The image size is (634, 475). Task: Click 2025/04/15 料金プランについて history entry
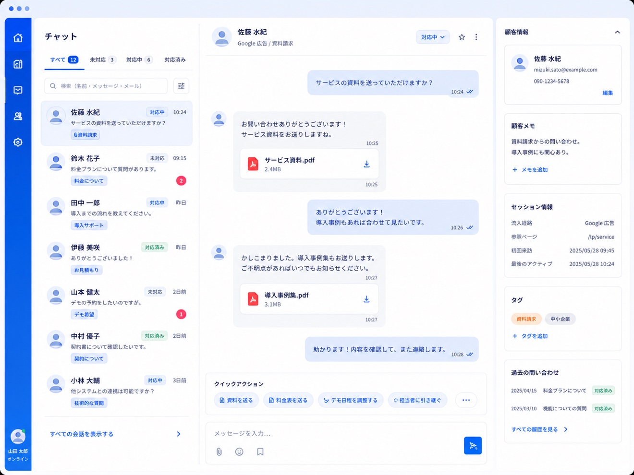click(x=562, y=391)
